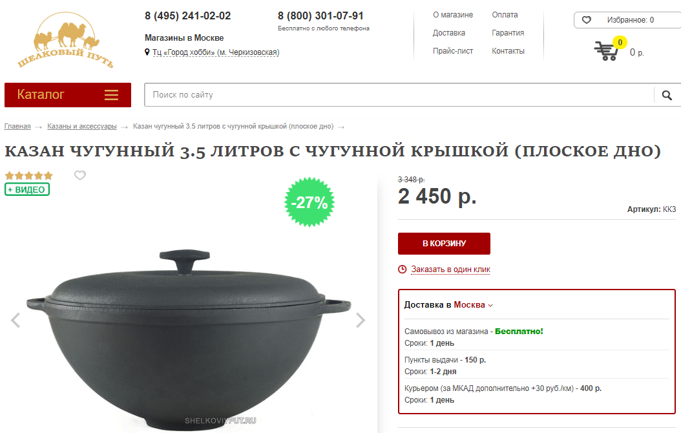The image size is (681, 433).
Task: Add the kazan with В КОРЗИНУ button
Action: [x=444, y=244]
